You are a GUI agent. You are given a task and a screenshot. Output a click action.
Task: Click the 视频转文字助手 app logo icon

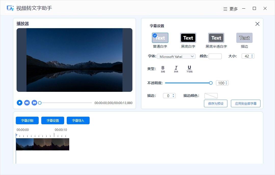pos(10,8)
